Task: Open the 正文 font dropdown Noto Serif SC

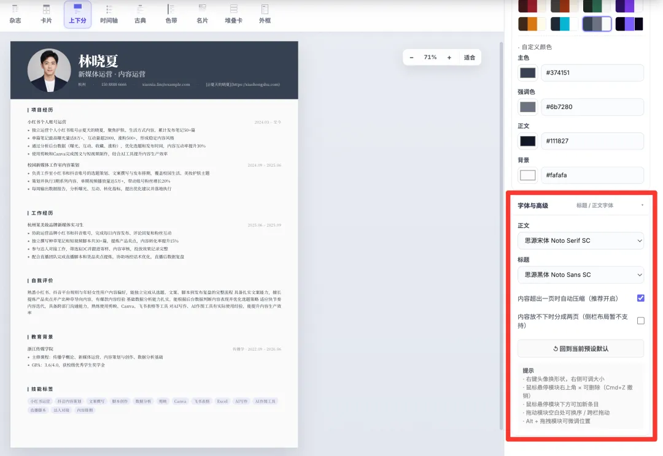Action: 581,241
